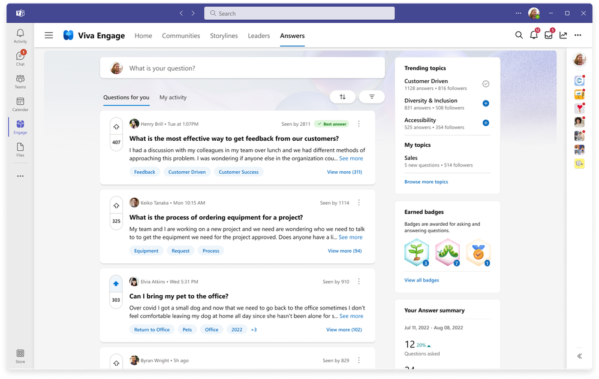The width and height of the screenshot is (599, 379).
Task: Open the Leaders tab
Action: (258, 35)
